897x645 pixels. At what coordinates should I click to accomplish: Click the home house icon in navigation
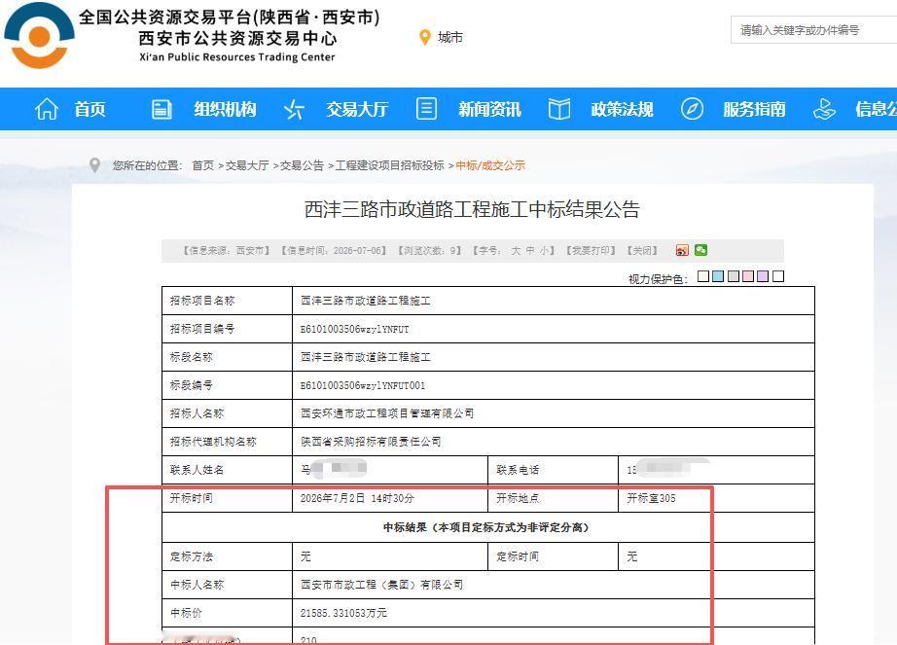point(47,109)
